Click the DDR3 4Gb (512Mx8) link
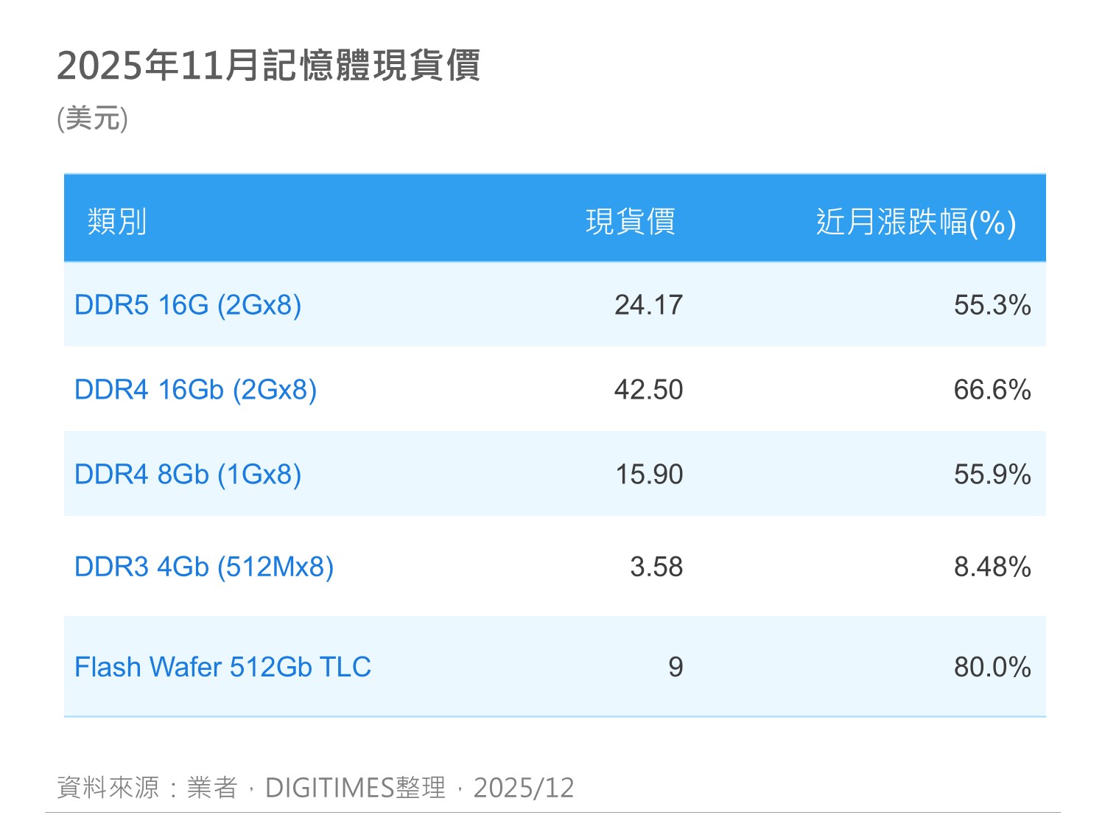This screenshot has height=829, width=1105. [204, 567]
